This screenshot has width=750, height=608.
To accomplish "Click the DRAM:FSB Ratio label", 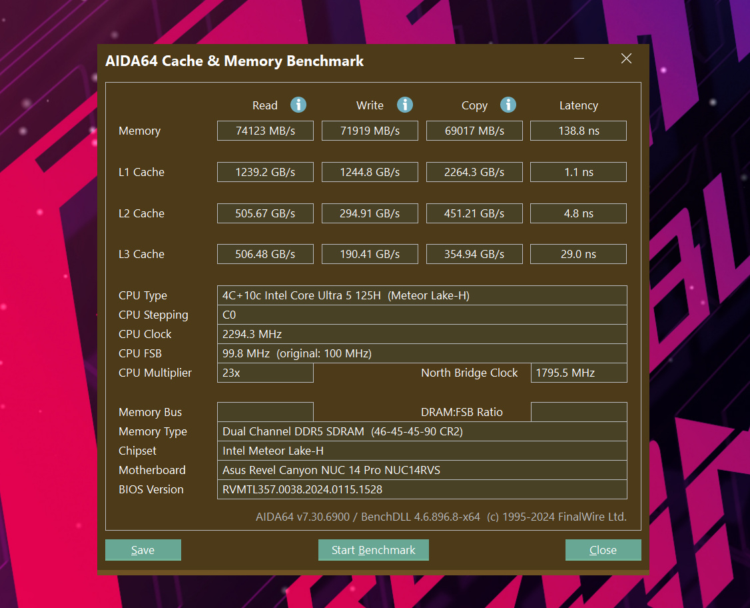I will pyautogui.click(x=462, y=412).
